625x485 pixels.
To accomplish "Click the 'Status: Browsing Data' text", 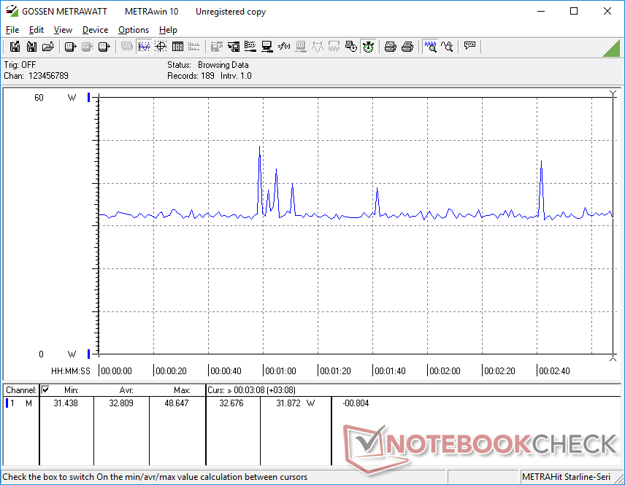I will point(207,65).
